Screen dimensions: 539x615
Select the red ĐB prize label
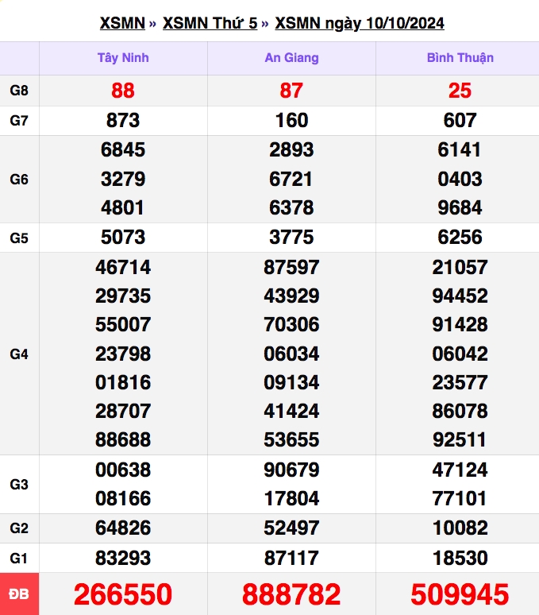(19, 594)
